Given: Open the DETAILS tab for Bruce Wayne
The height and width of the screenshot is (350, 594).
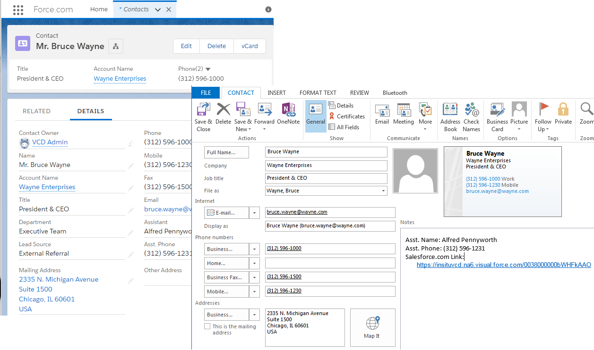Looking at the screenshot, I should tap(91, 111).
